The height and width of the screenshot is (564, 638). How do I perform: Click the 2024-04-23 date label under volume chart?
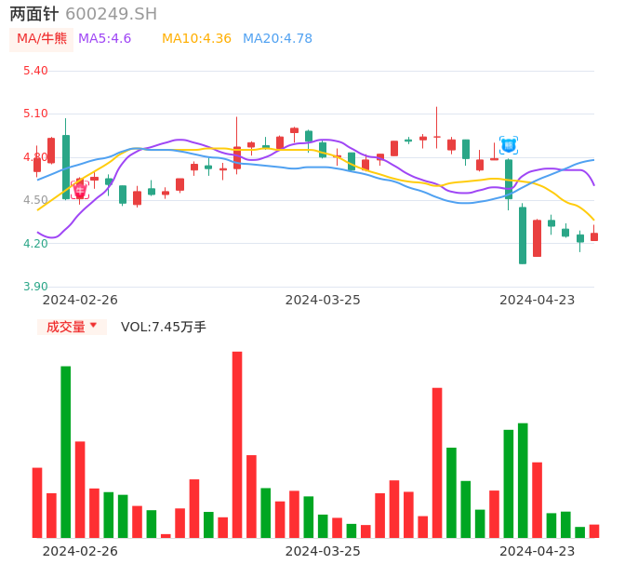tap(538, 551)
